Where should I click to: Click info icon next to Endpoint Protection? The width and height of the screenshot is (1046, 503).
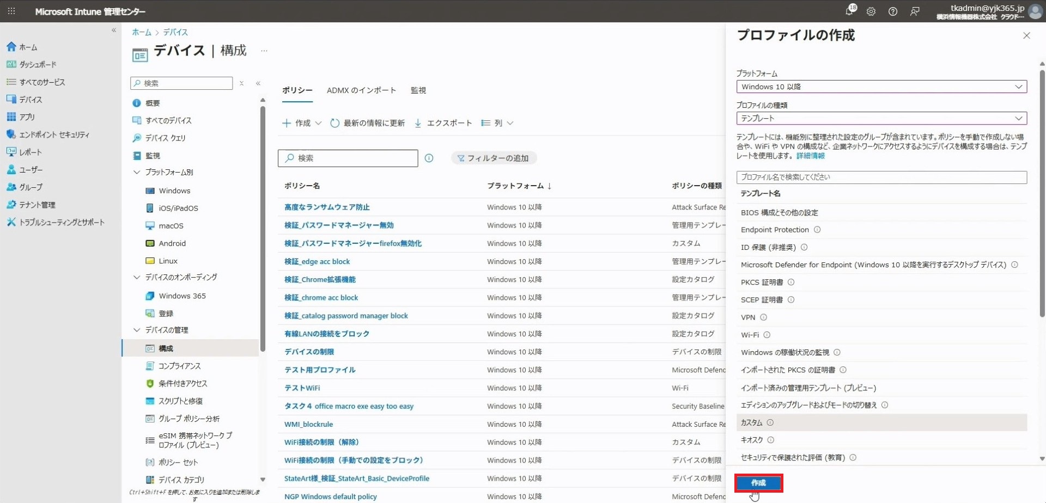tap(817, 230)
